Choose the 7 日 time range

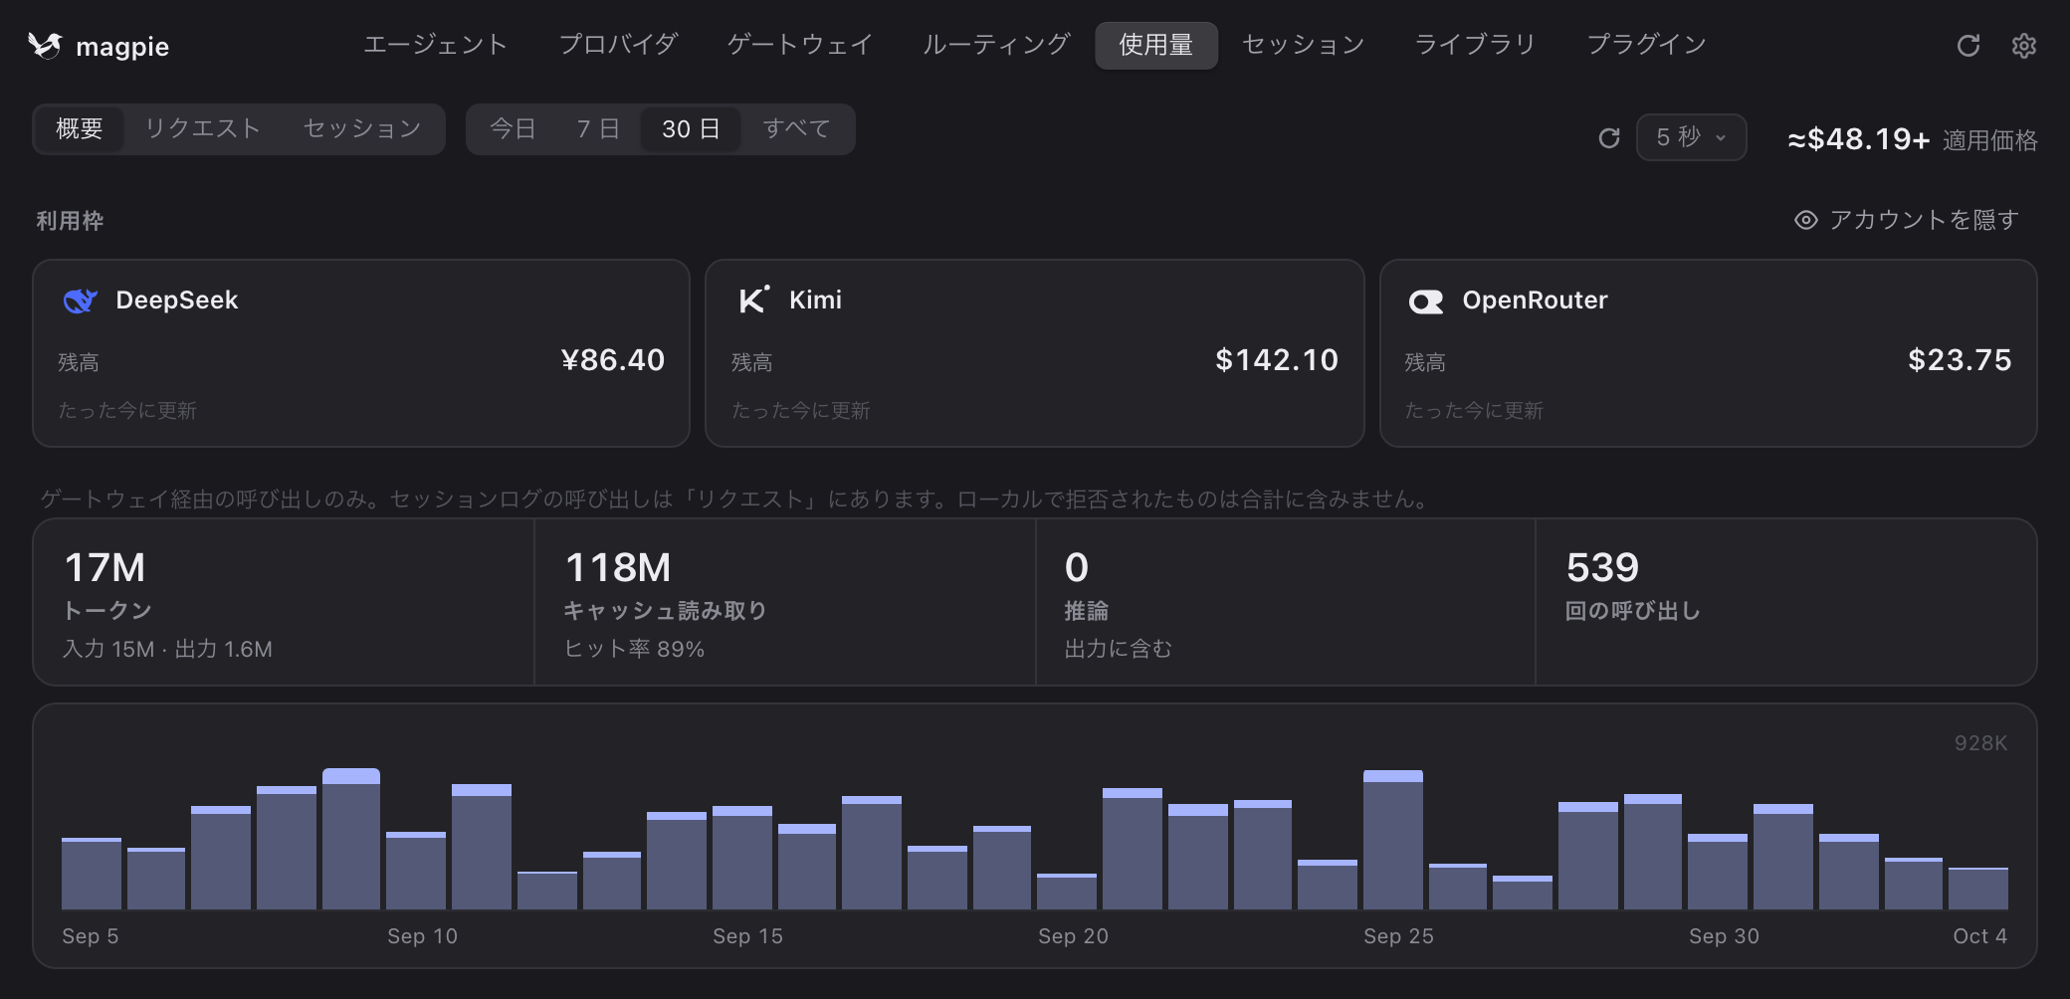click(598, 128)
